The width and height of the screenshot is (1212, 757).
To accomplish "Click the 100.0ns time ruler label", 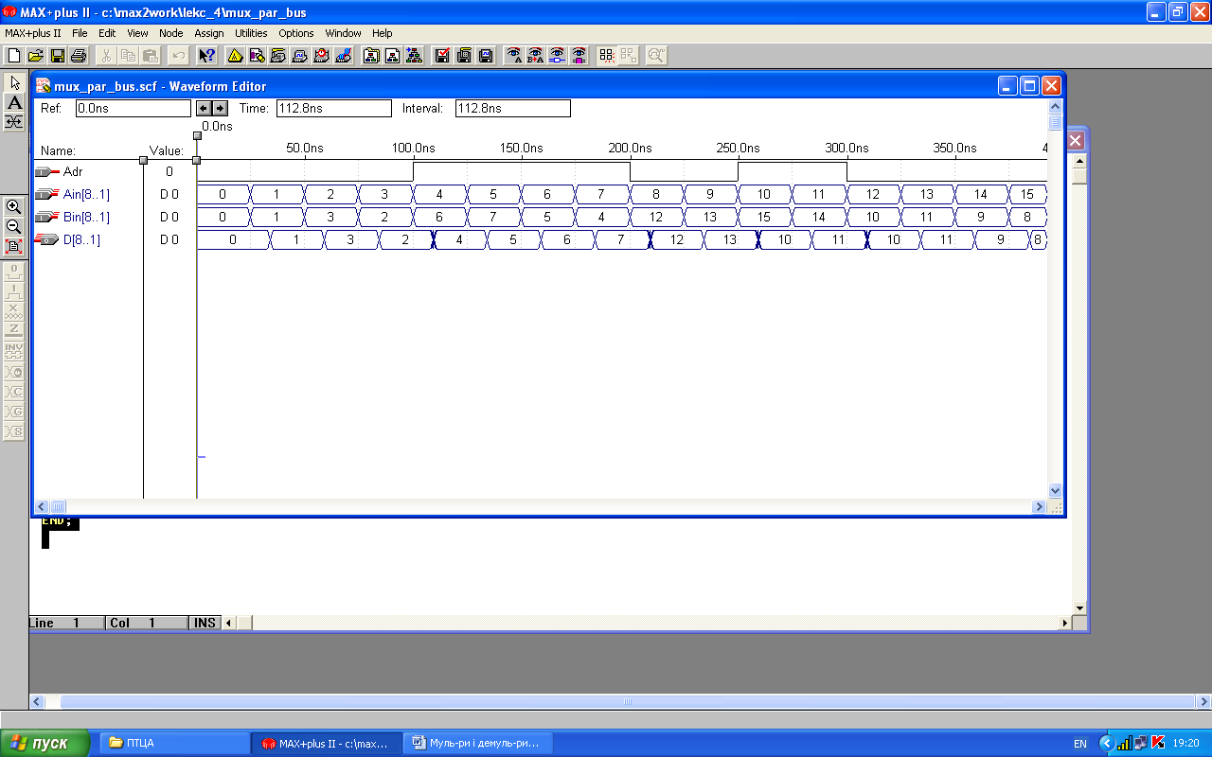I will click(x=413, y=149).
